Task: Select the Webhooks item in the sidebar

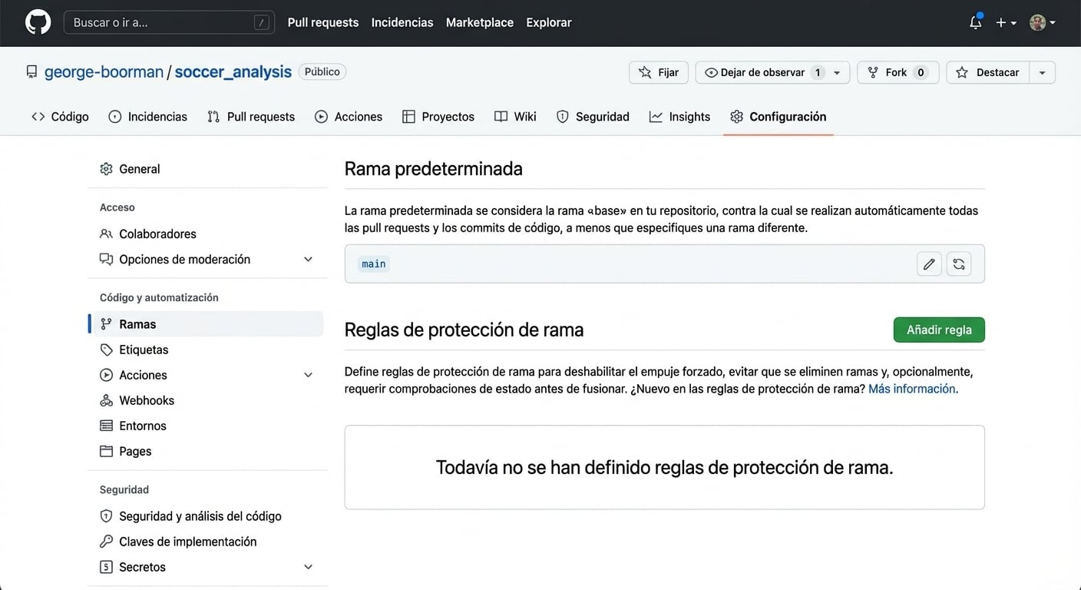Action: point(146,399)
